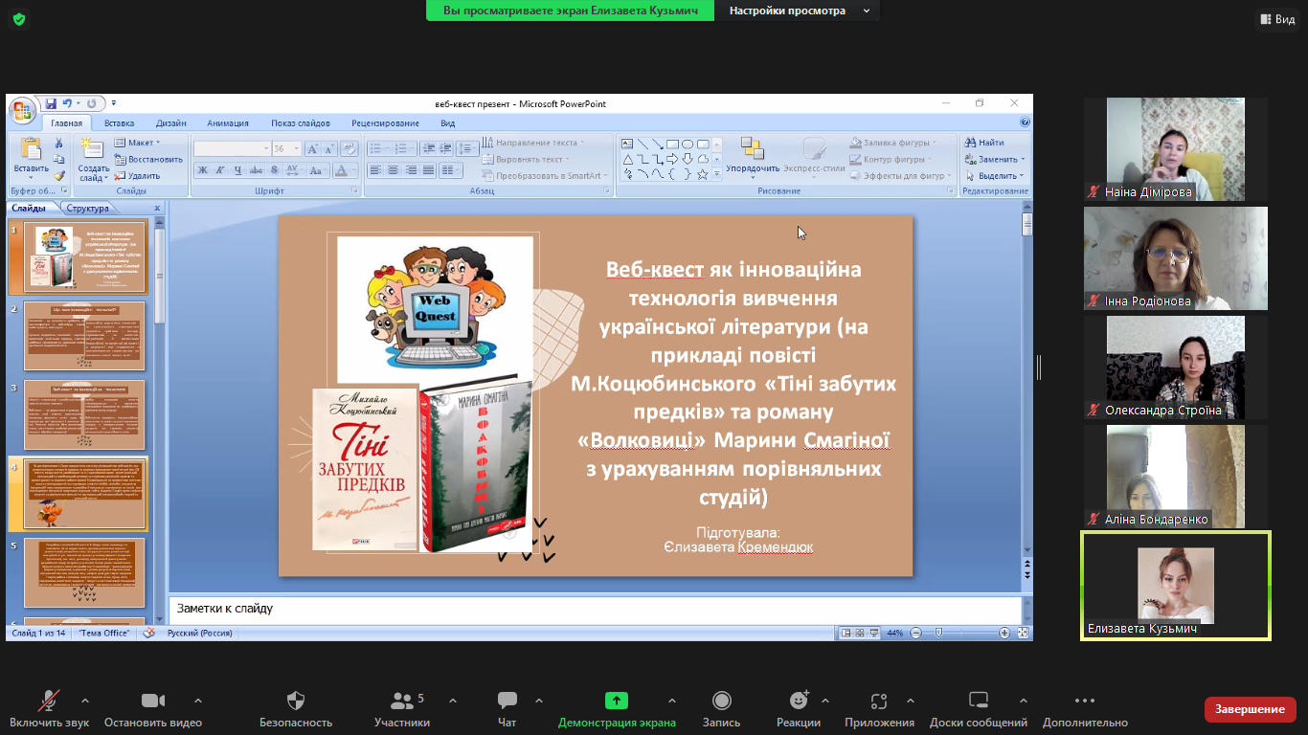Expand the arrow next to Участники
The width and height of the screenshot is (1308, 735).
pos(450,701)
